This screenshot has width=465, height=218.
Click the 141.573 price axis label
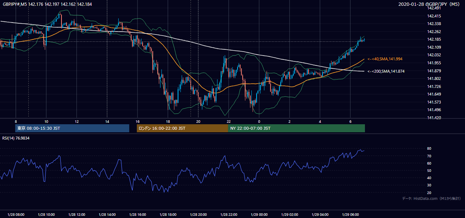pos(434,102)
